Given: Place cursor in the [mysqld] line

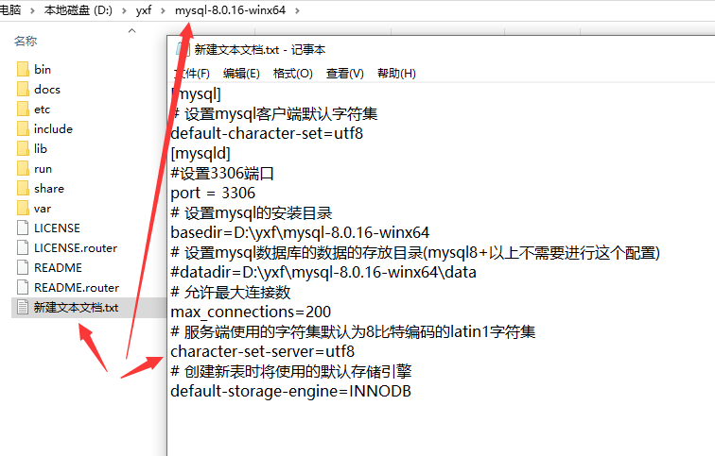Looking at the screenshot, I should (201, 153).
